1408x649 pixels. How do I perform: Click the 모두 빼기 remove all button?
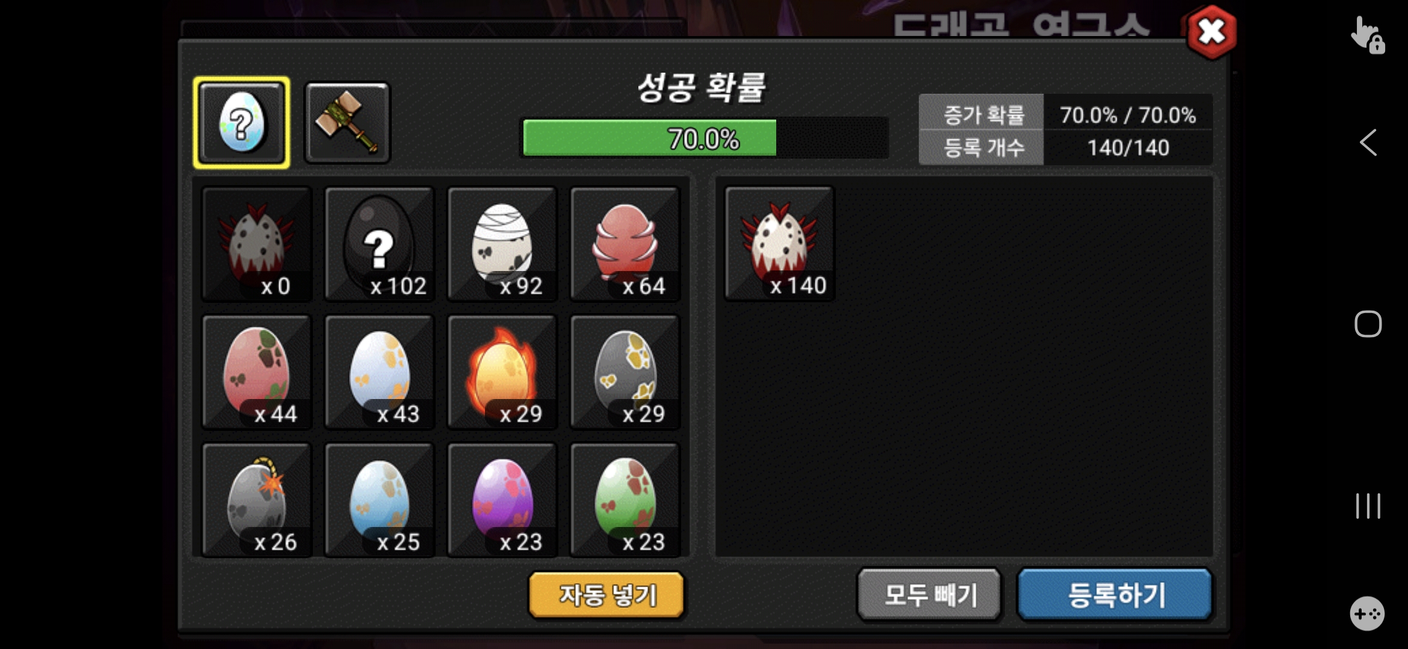point(930,594)
